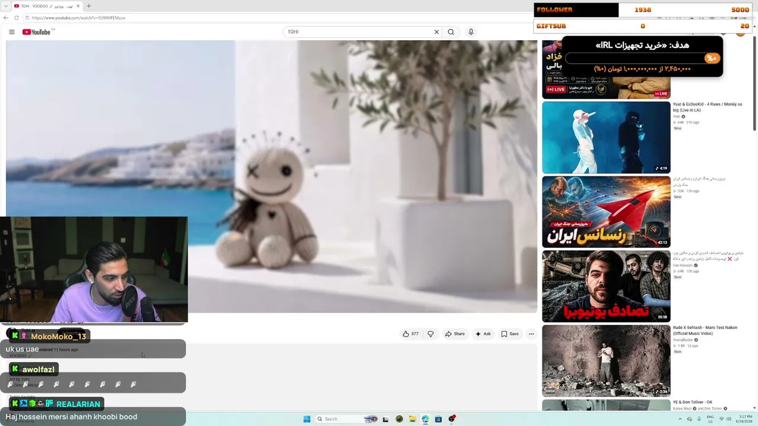Open the system tray microphone indicator
This screenshot has width=758, height=426.
coord(699,419)
